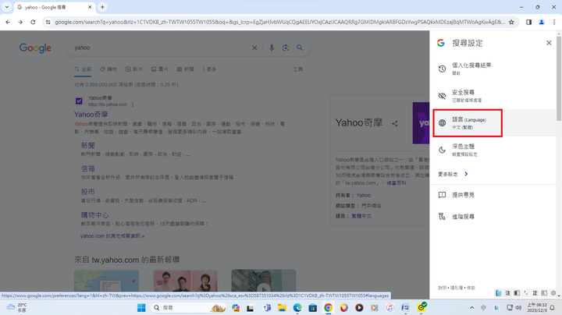562x315 pixels.
Task: Expand 更多設定 chevron arrow
Action: (x=466, y=174)
